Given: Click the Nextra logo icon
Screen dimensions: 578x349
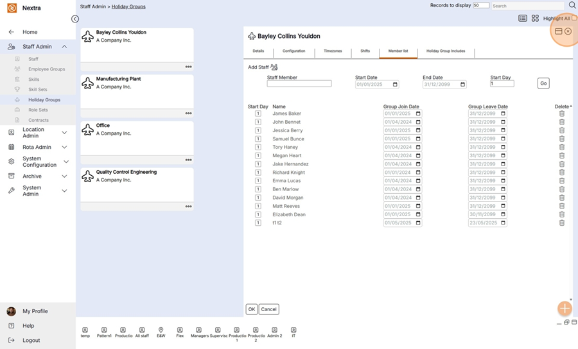Looking at the screenshot, I should point(12,8).
